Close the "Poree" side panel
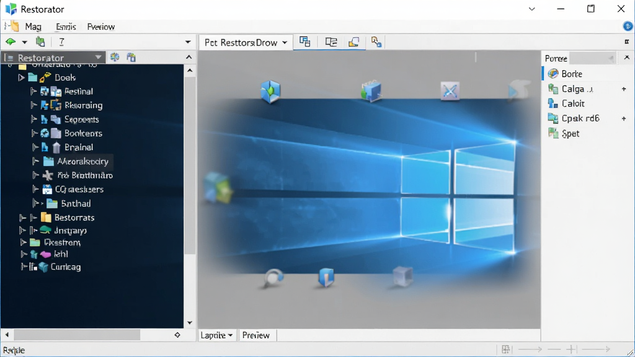 click(627, 58)
